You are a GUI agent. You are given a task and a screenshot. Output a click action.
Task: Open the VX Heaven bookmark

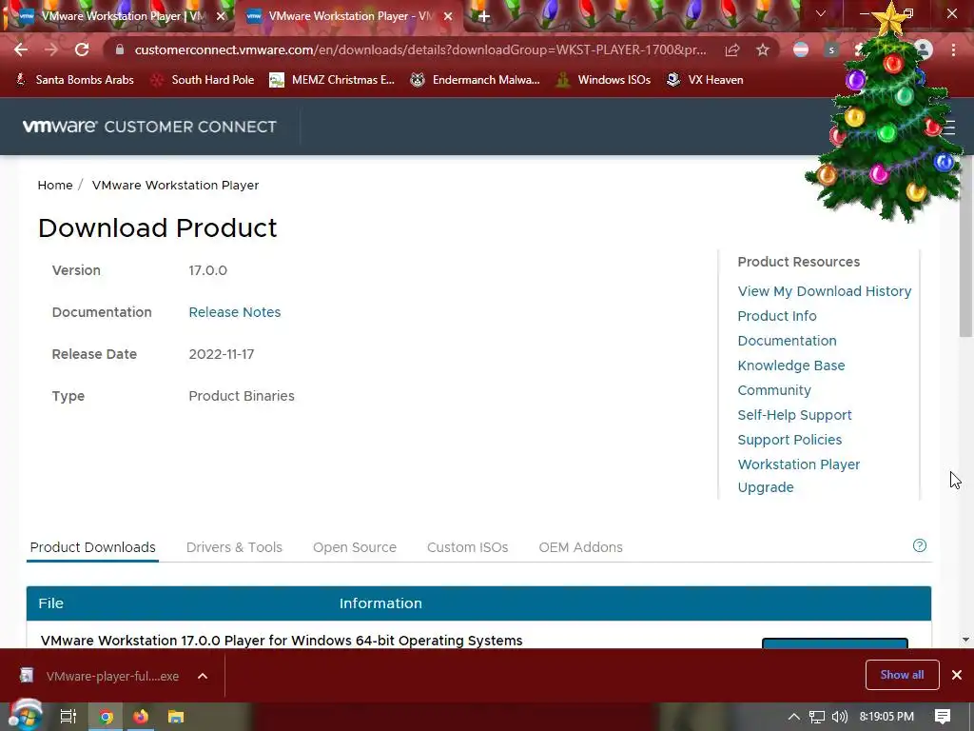[705, 80]
